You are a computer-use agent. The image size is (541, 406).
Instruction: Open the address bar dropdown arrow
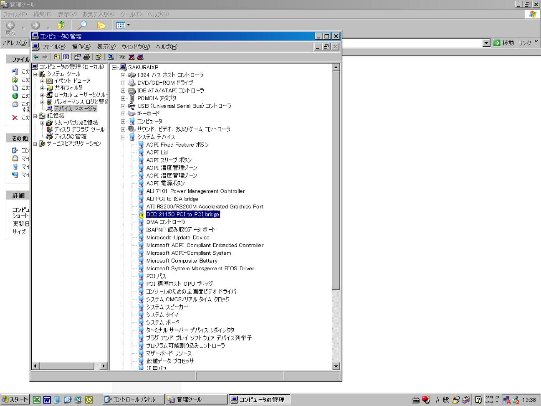[486, 43]
